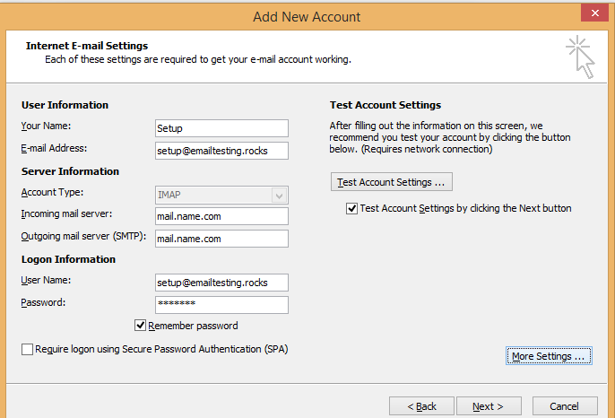Click the Password input field
Image resolution: width=615 pixels, height=418 pixels.
tap(221, 305)
